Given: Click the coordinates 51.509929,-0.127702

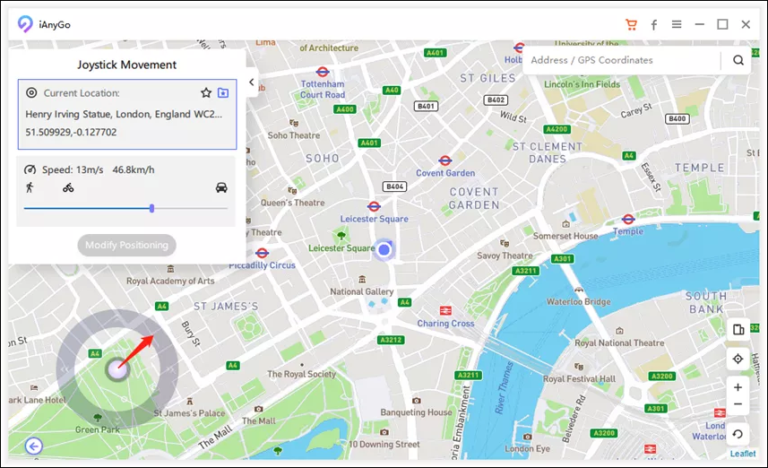Looking at the screenshot, I should (71, 132).
